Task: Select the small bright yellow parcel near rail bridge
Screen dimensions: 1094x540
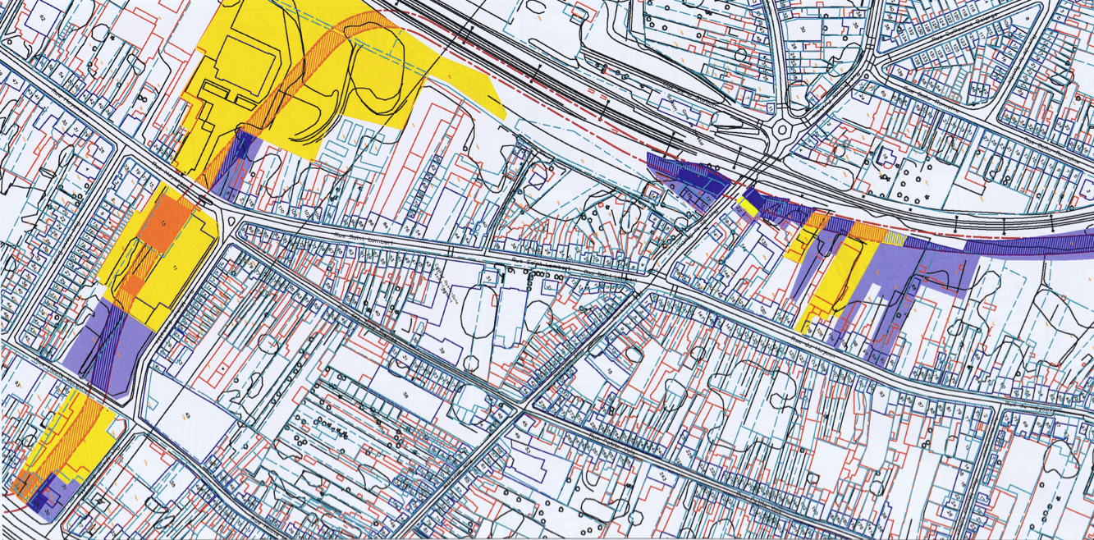Action: (748, 204)
